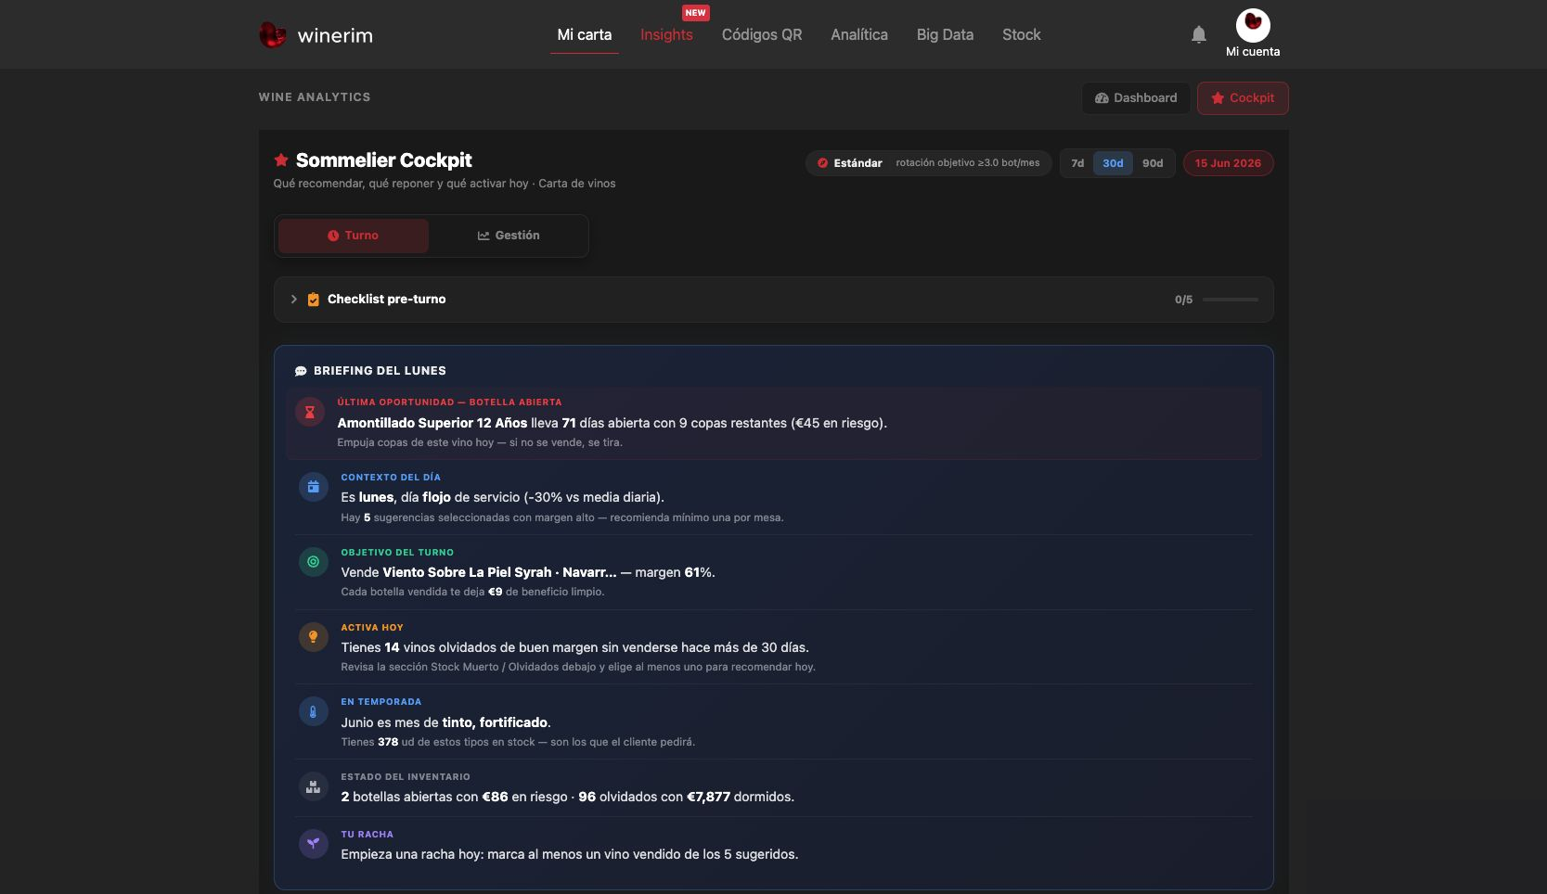Click the target objetivo del turno icon
This screenshot has width=1547, height=894.
tap(313, 561)
